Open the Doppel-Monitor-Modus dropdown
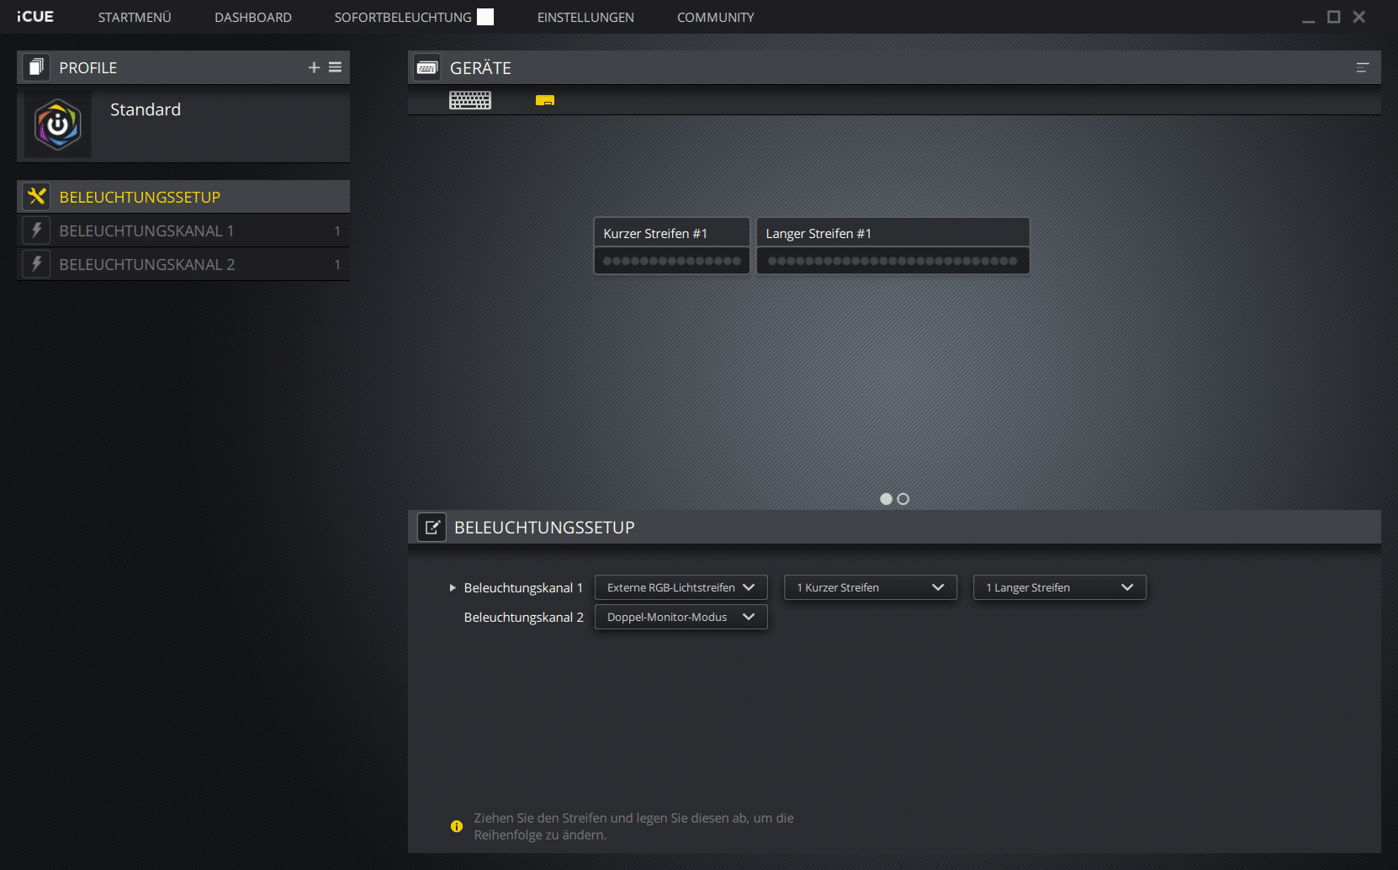Screen dimensions: 1398x870 click(680, 617)
